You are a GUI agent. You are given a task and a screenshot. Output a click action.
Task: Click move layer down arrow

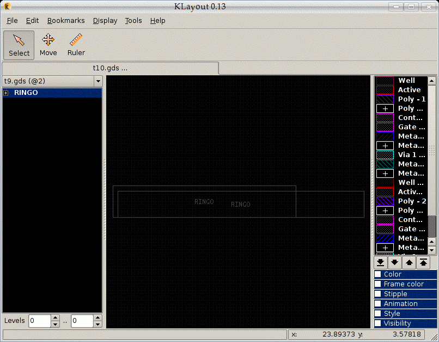pyautogui.click(x=395, y=262)
